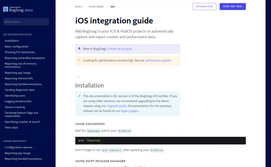Jump to Basic configuration section
Screen dimensions: 271x167
coord(17,47)
